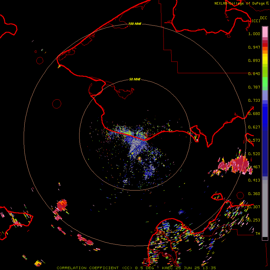Pick the gray swatch beside 0.360

(265, 208)
